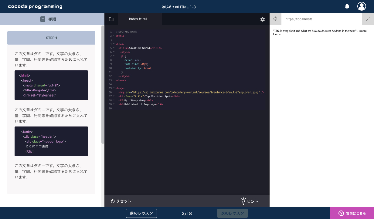This screenshot has height=219, width=374.
Task: Go to next lesson 次のレッスン
Action: coord(232,213)
